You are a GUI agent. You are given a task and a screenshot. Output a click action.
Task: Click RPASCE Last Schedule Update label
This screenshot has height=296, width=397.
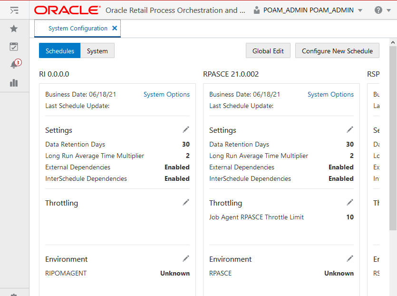[241, 106]
